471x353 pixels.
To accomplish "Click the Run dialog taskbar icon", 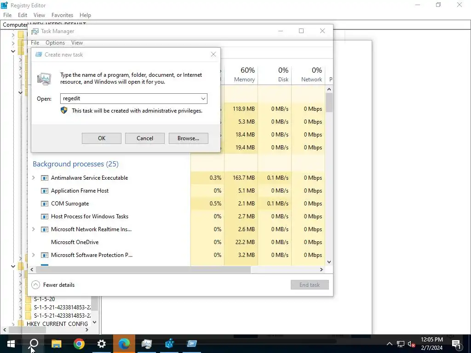I will coord(192,344).
